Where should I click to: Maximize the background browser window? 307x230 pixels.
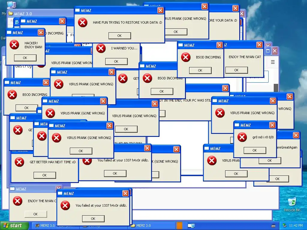click(268, 51)
